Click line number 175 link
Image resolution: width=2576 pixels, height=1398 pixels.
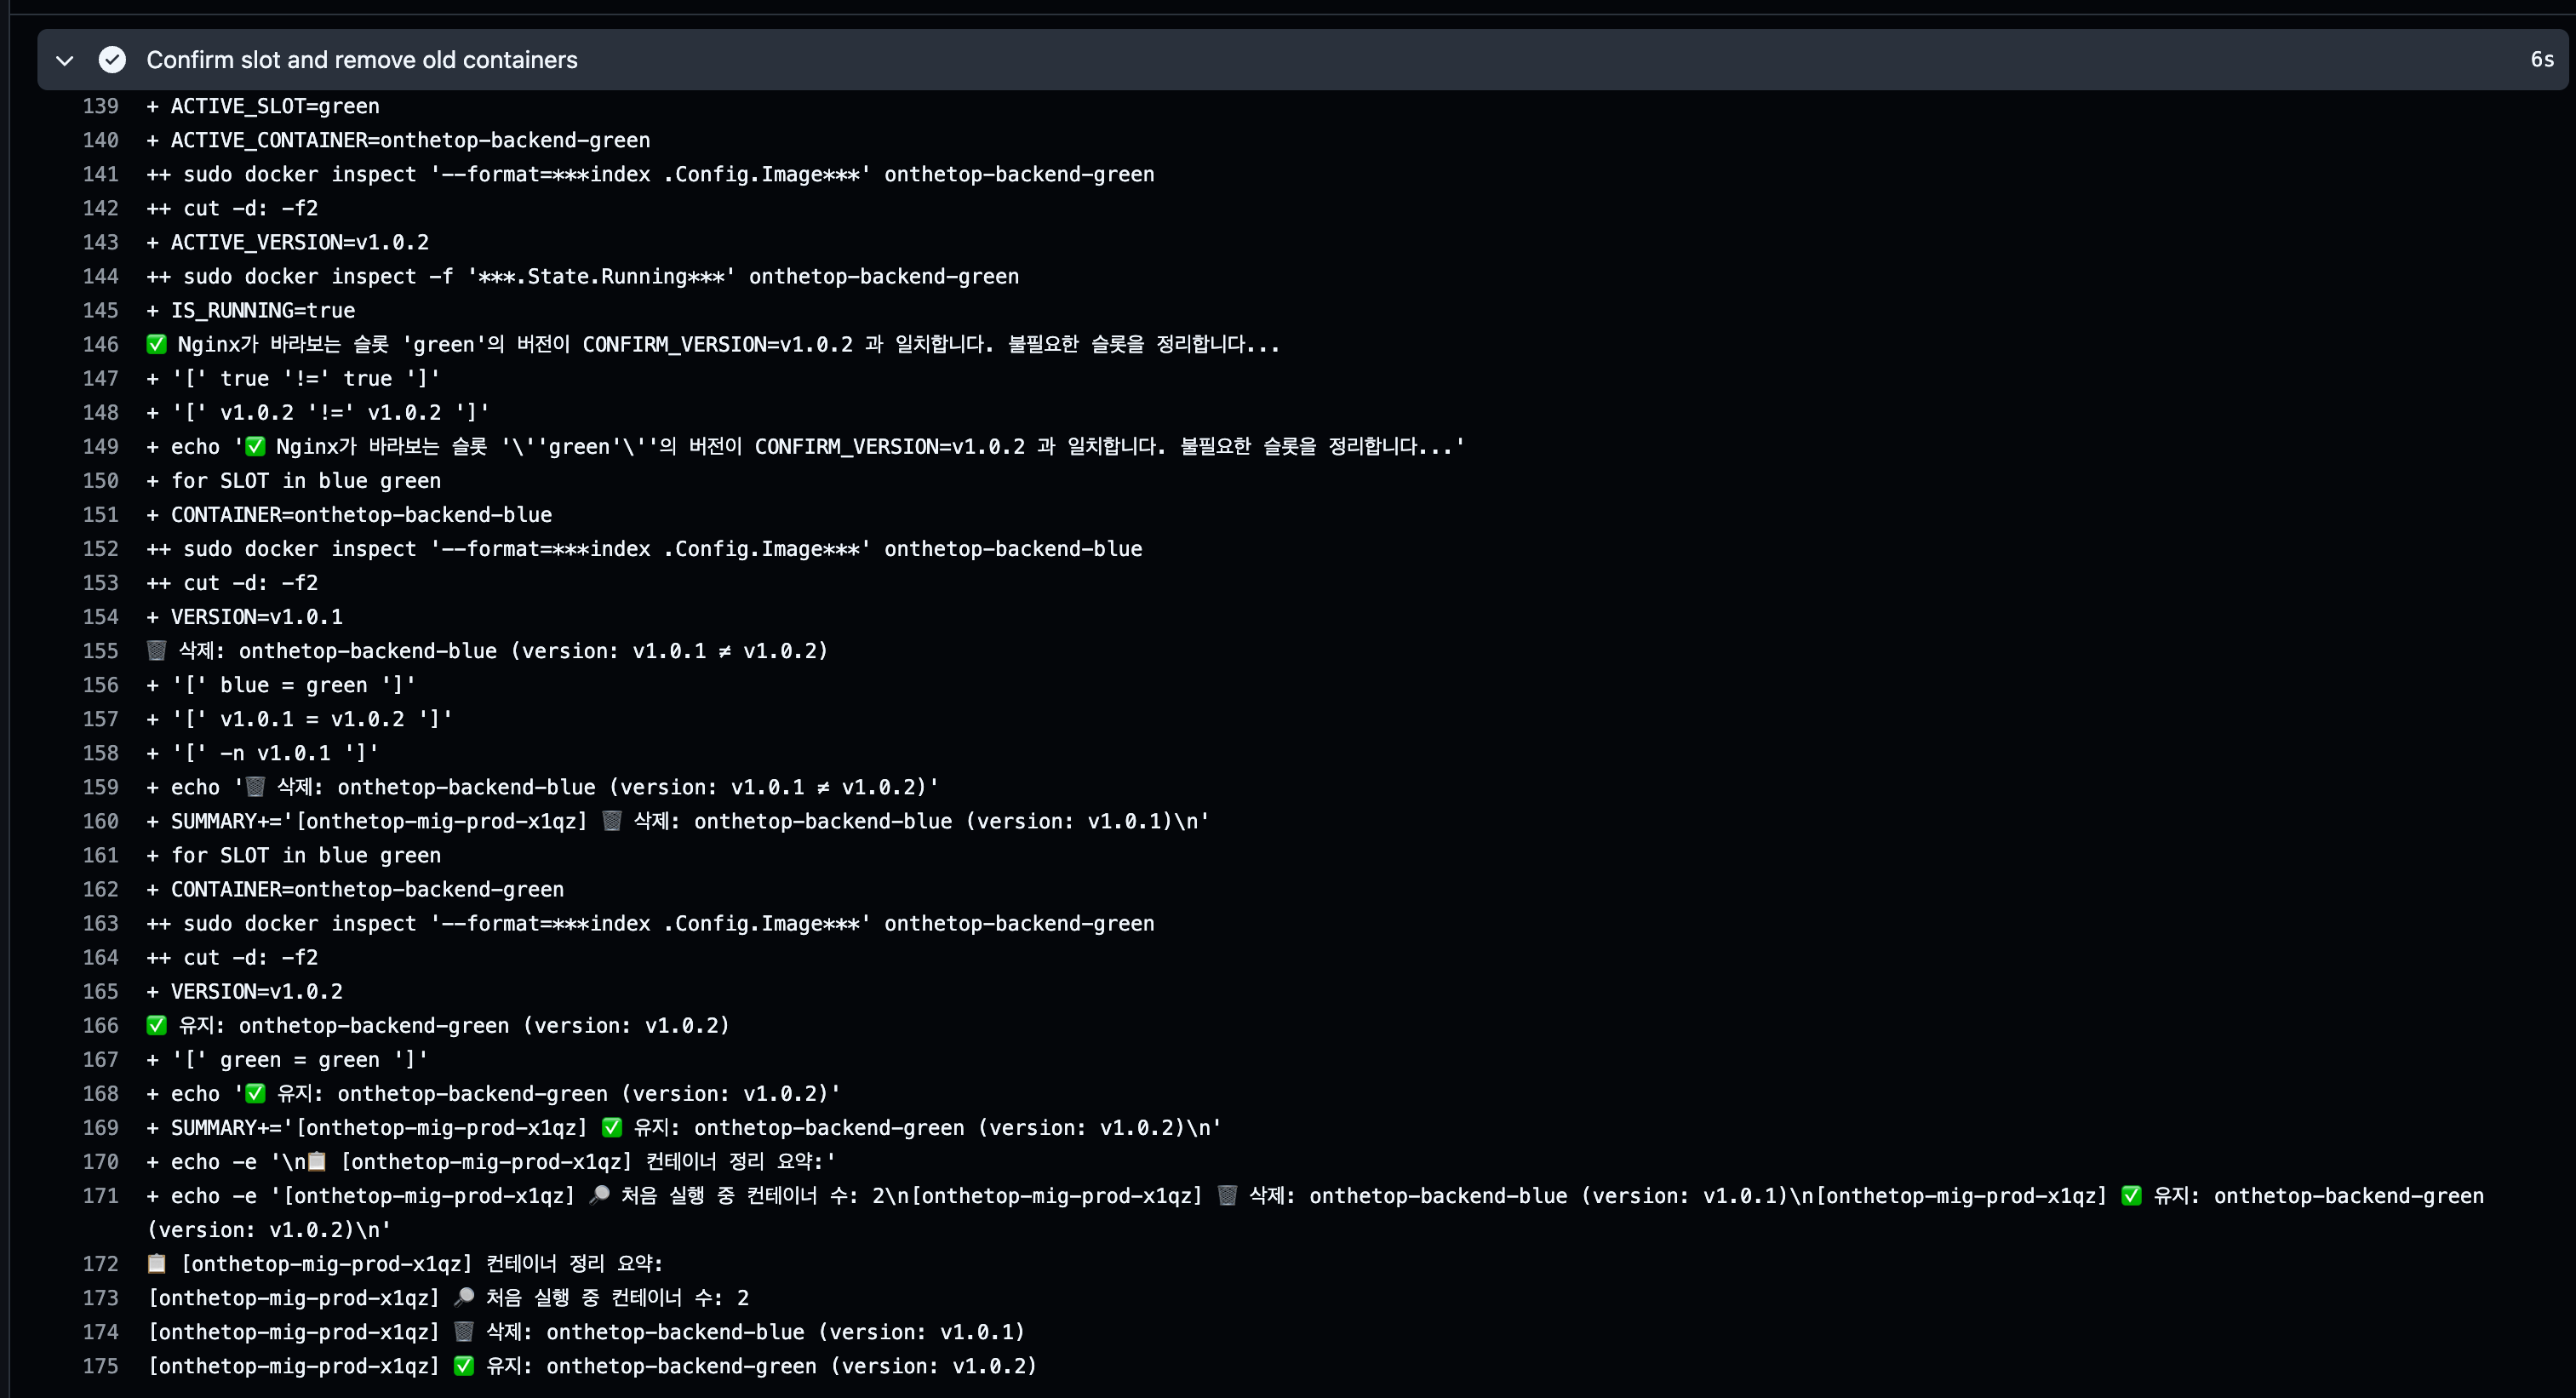[x=100, y=1365]
